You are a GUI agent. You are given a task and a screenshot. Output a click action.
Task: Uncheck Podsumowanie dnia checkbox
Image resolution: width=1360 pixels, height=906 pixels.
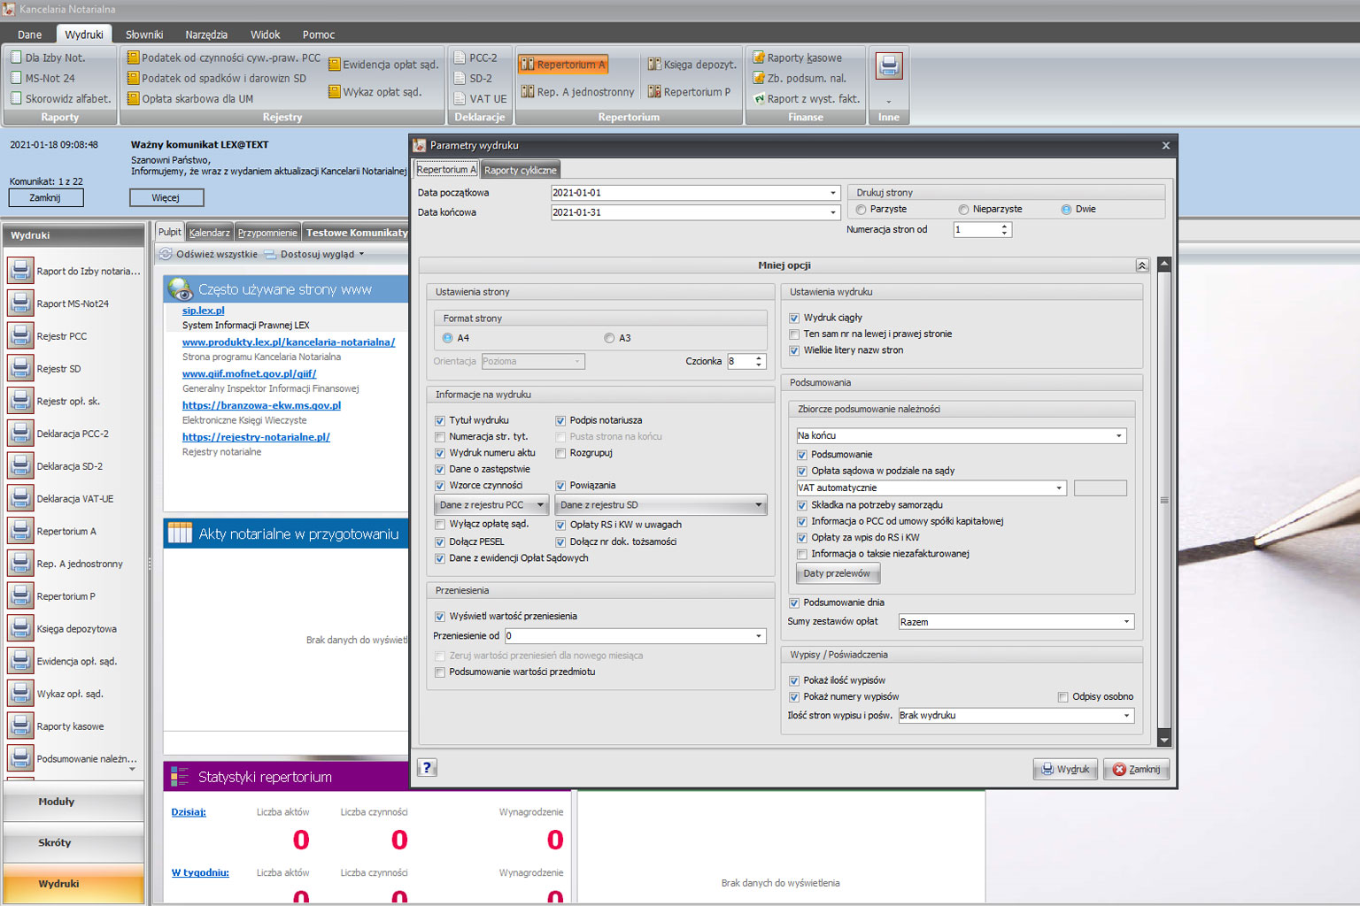794,603
